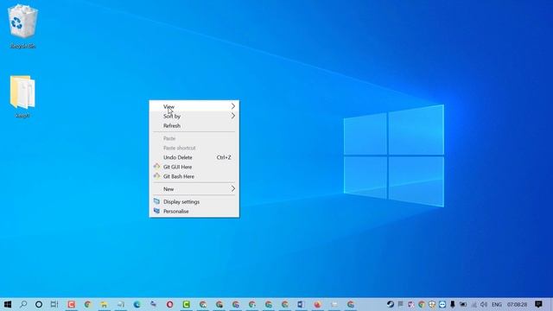Open Display settings from context menu

194,201
